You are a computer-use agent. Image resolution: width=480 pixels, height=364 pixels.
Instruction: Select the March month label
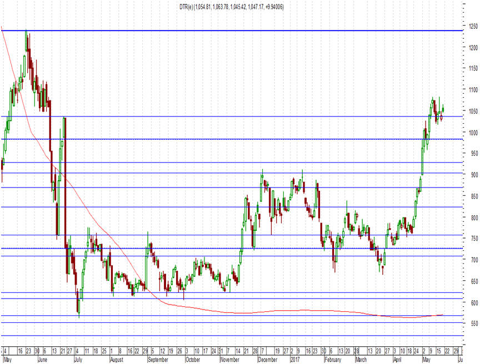pyautogui.click(x=361, y=360)
